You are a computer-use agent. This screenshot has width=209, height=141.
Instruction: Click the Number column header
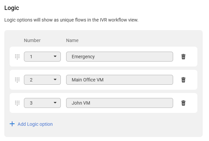[32, 40]
